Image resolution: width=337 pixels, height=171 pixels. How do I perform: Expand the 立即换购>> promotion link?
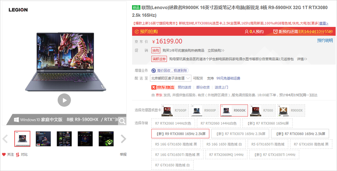pyautogui.click(x=216, y=50)
